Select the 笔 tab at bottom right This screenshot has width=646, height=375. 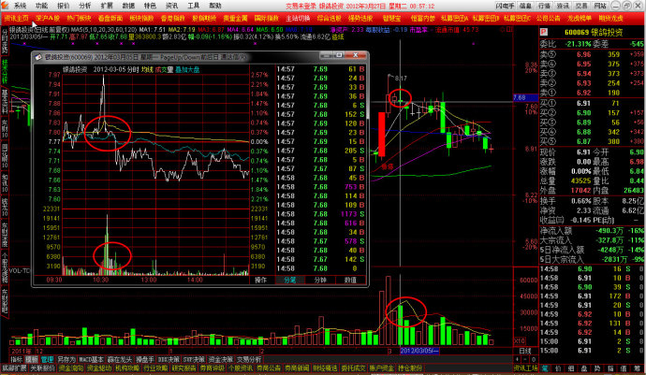click(x=545, y=368)
